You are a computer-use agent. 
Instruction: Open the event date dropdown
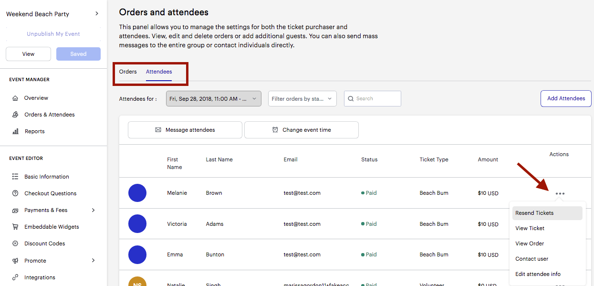click(213, 99)
